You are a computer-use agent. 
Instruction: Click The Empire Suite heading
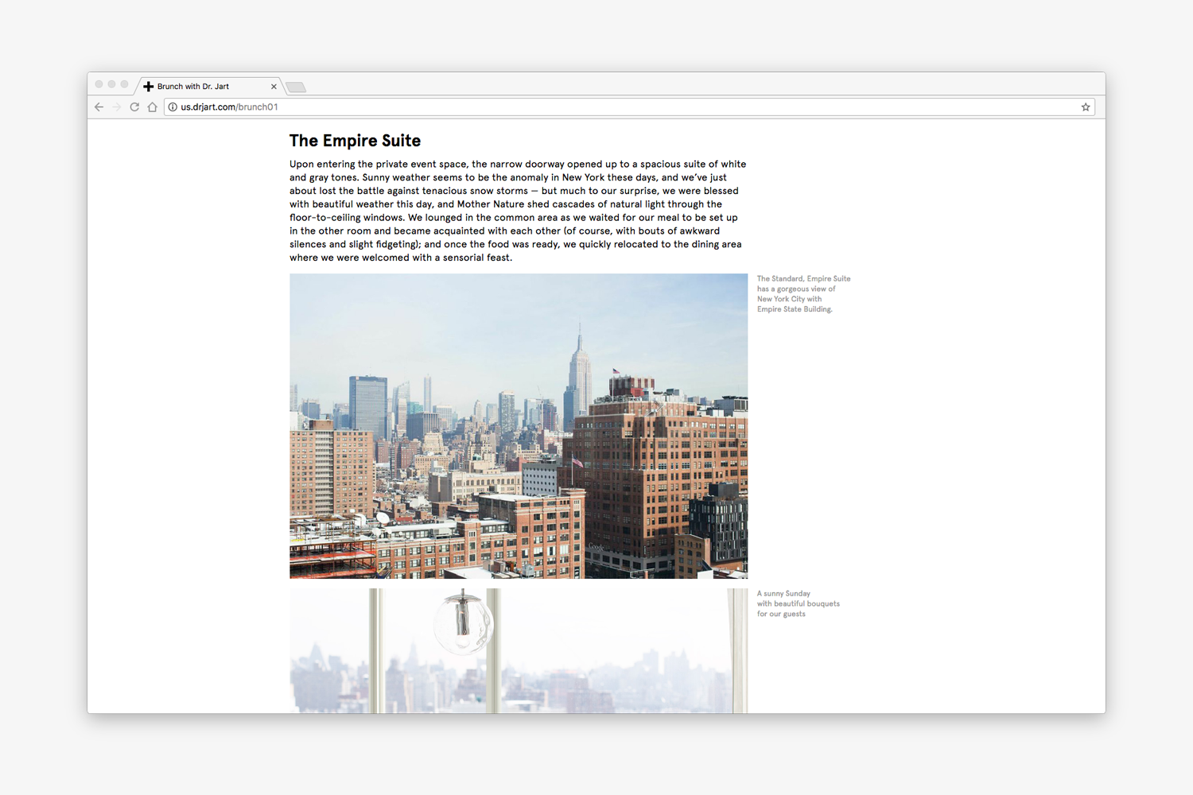click(x=355, y=141)
